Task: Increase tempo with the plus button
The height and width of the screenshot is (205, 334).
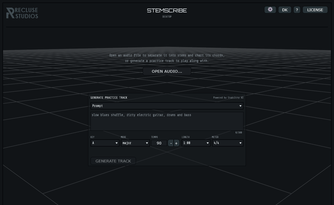Action: point(176,143)
